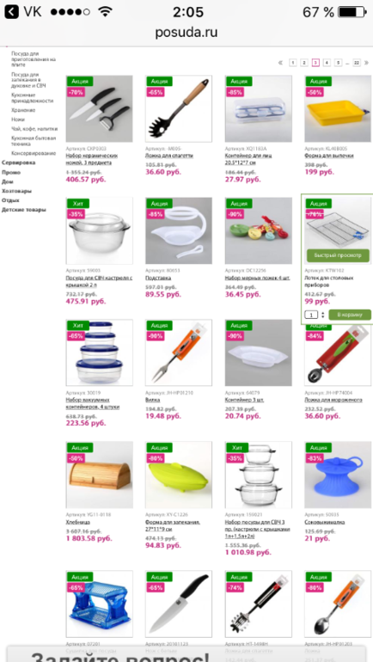Tap the back arrow to return to VK
This screenshot has height=662, width=373.
click(x=11, y=12)
